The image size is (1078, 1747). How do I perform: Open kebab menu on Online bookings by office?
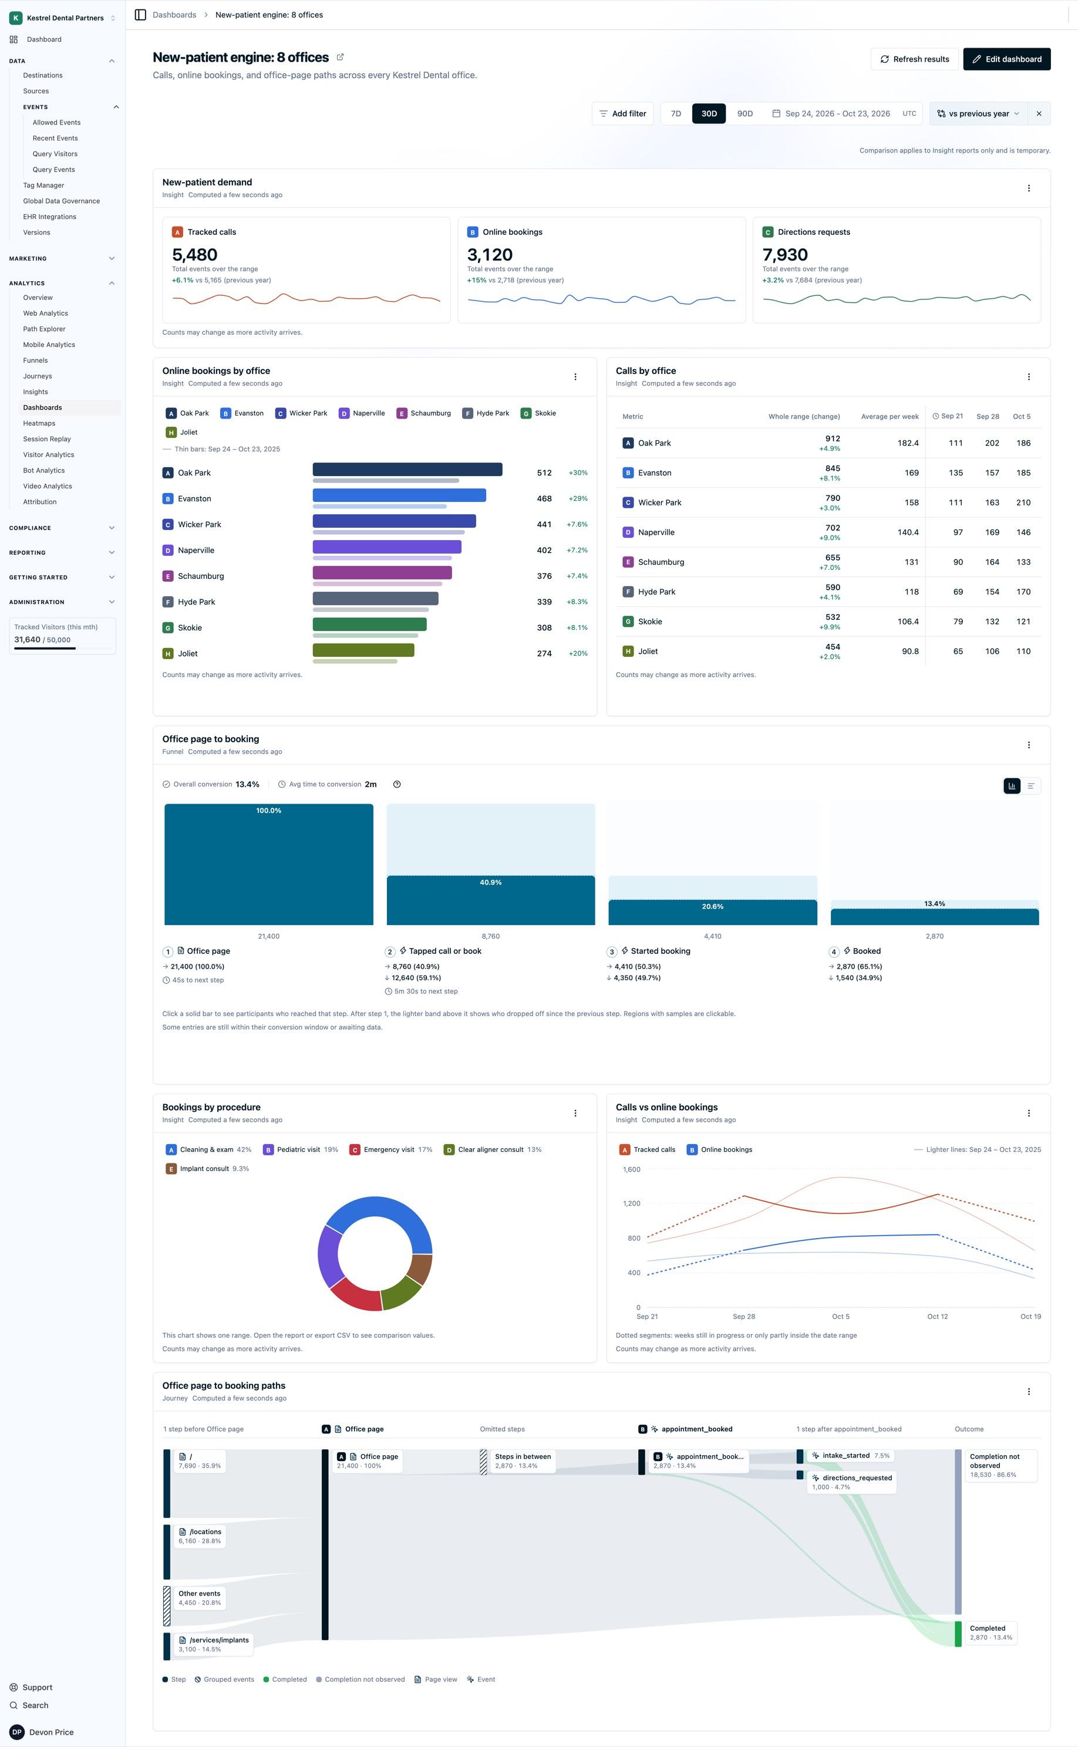pos(575,377)
